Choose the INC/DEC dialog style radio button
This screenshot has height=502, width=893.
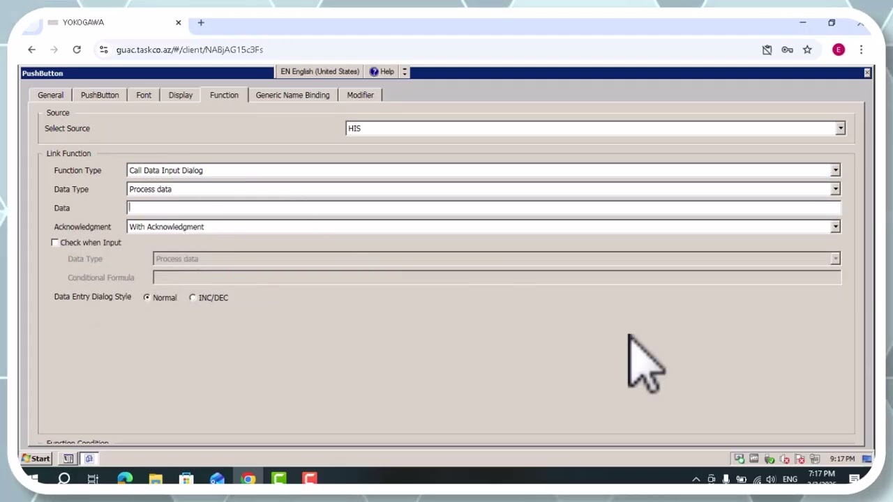(193, 297)
